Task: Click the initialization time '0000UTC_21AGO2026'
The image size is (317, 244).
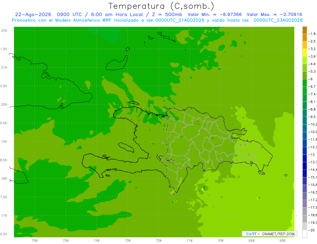Action: click(180, 20)
